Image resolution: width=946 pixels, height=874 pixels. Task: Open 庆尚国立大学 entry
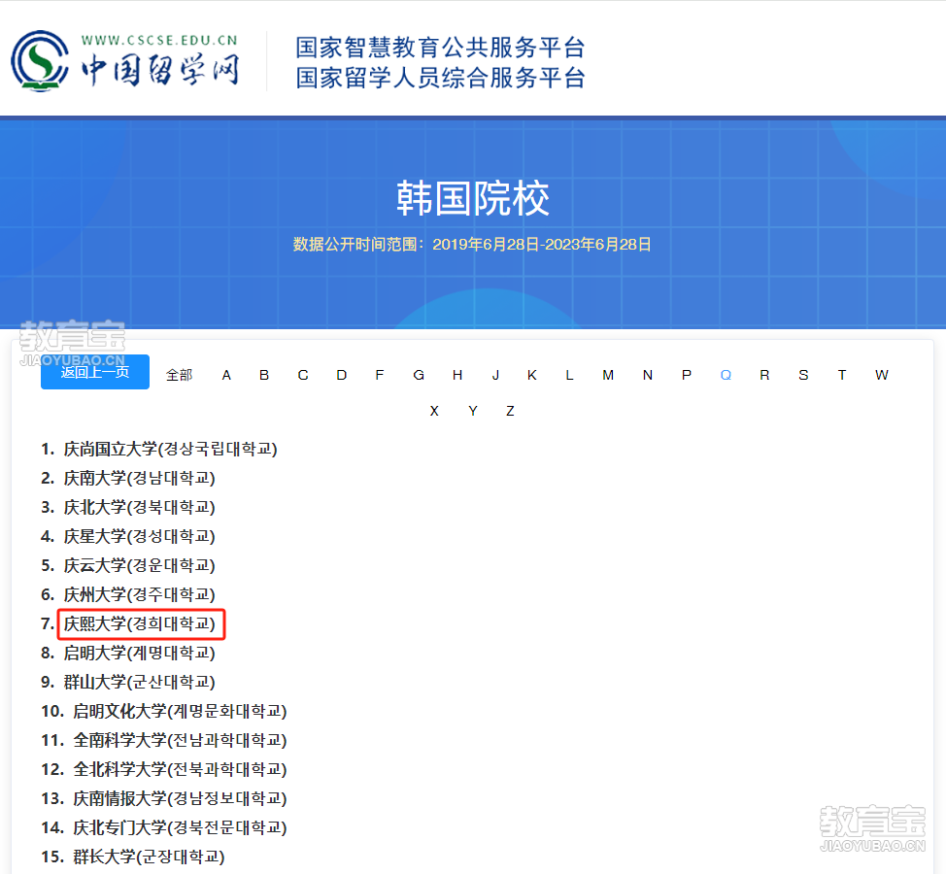pyautogui.click(x=170, y=450)
